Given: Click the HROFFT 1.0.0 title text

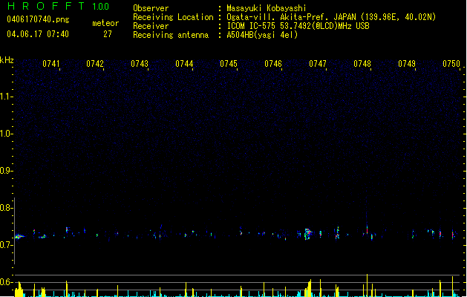Looking at the screenshot, I should pyautogui.click(x=58, y=6).
